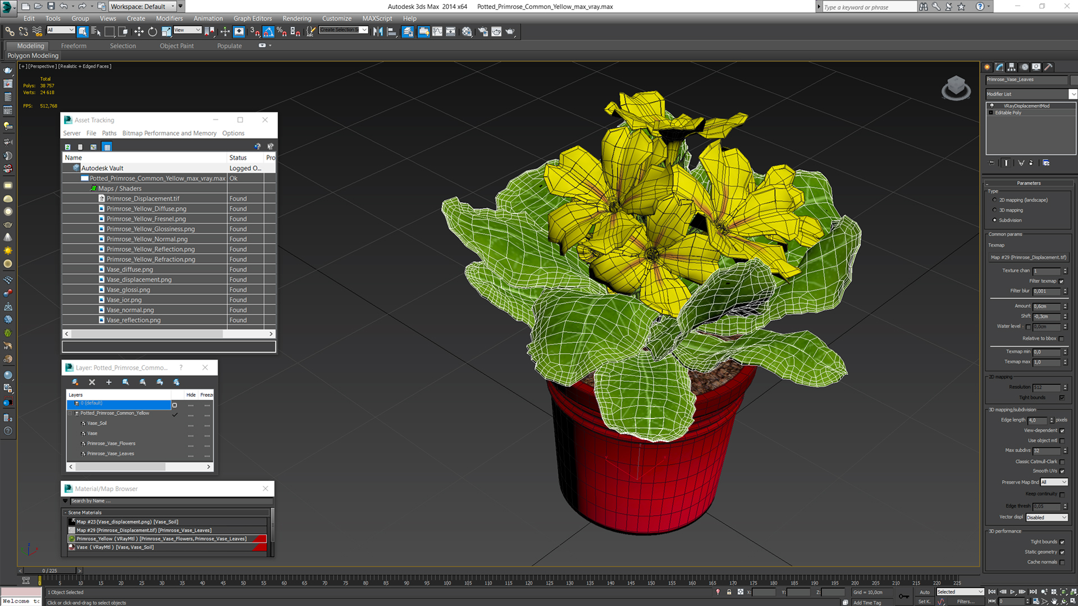Viewport: 1078px width, 606px height.
Task: Click the Polygon Modeling panel button
Action: [x=33, y=56]
